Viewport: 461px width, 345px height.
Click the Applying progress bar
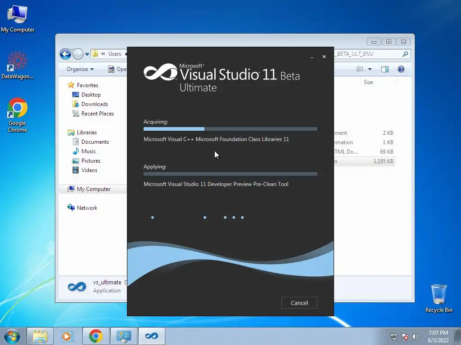[230, 174]
